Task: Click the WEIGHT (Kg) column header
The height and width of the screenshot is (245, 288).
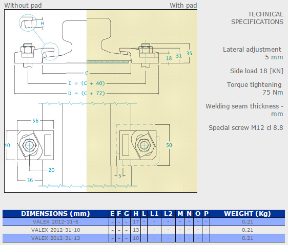Action: [x=248, y=214]
